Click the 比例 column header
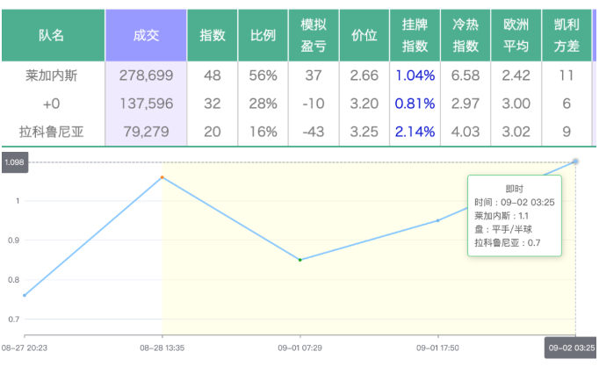The image size is (599, 366). 263,35
